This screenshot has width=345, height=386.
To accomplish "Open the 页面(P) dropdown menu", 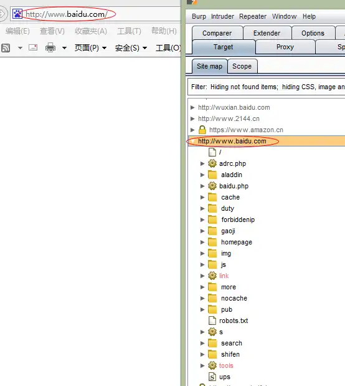I will pos(90,48).
